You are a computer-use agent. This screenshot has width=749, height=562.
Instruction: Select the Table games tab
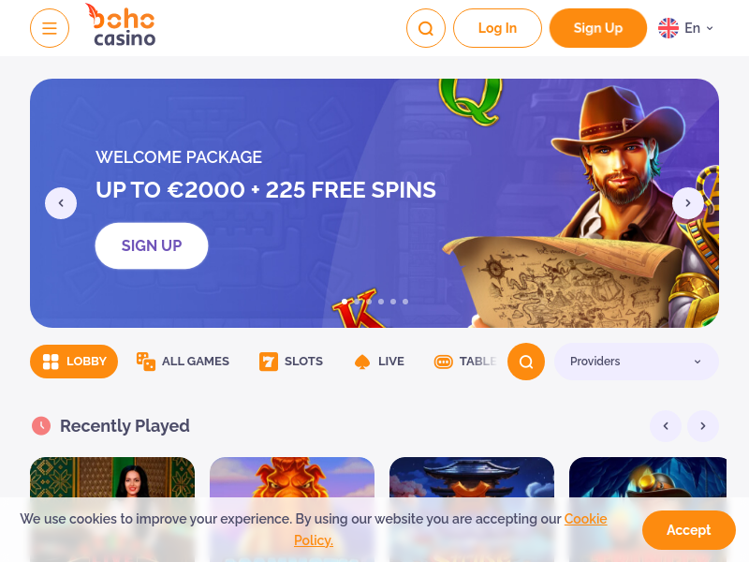(x=465, y=362)
